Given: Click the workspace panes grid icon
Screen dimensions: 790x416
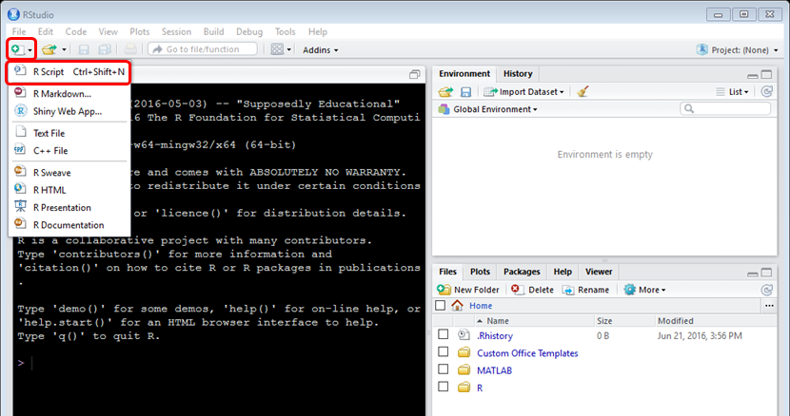Looking at the screenshot, I should (x=277, y=49).
